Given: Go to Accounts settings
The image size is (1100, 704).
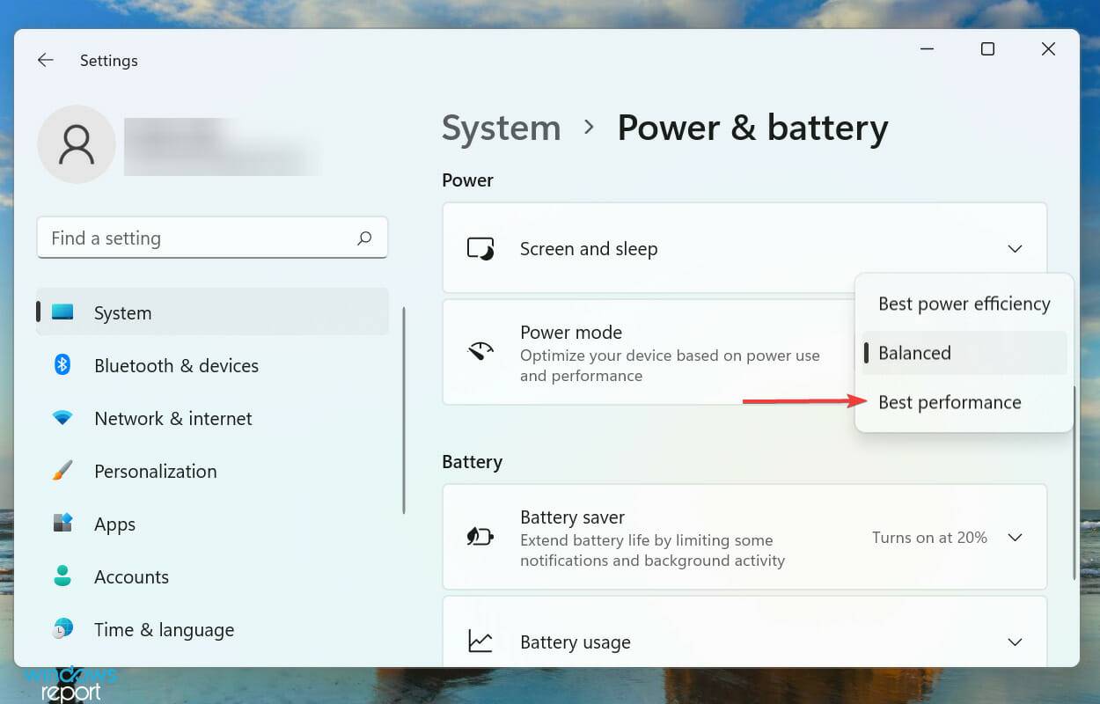Looking at the screenshot, I should [131, 576].
